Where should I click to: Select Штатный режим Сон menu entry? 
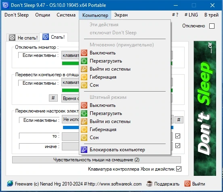coord(125,138)
